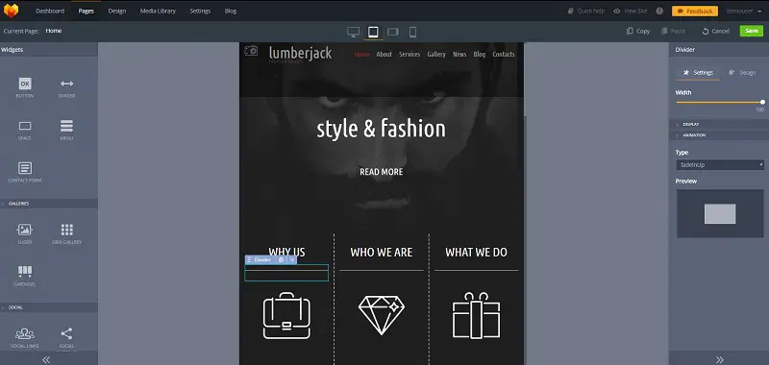Pick the Contact Form widget icon
Screen dimensions: 769x365
point(25,168)
